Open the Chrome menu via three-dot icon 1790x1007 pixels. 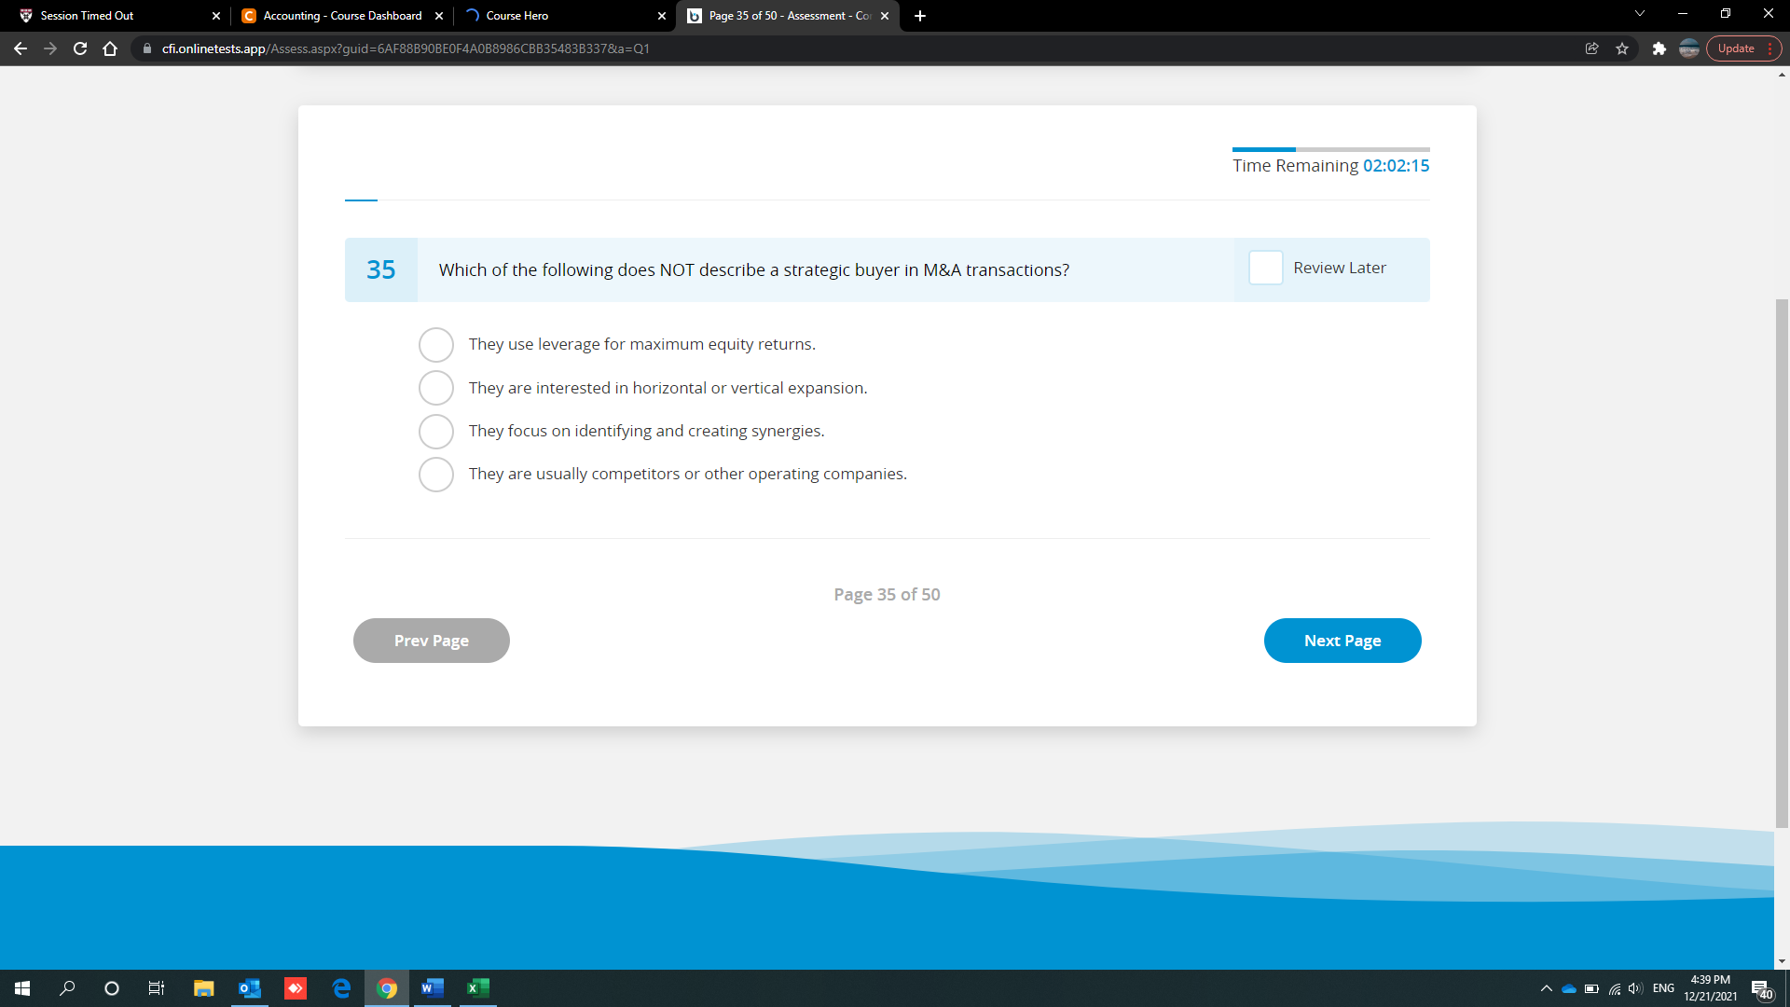coord(1770,48)
